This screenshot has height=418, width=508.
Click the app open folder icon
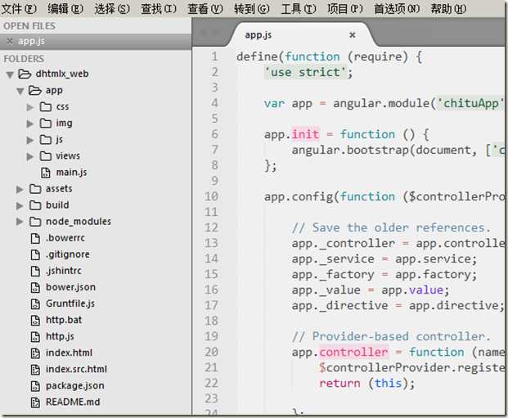35,91
